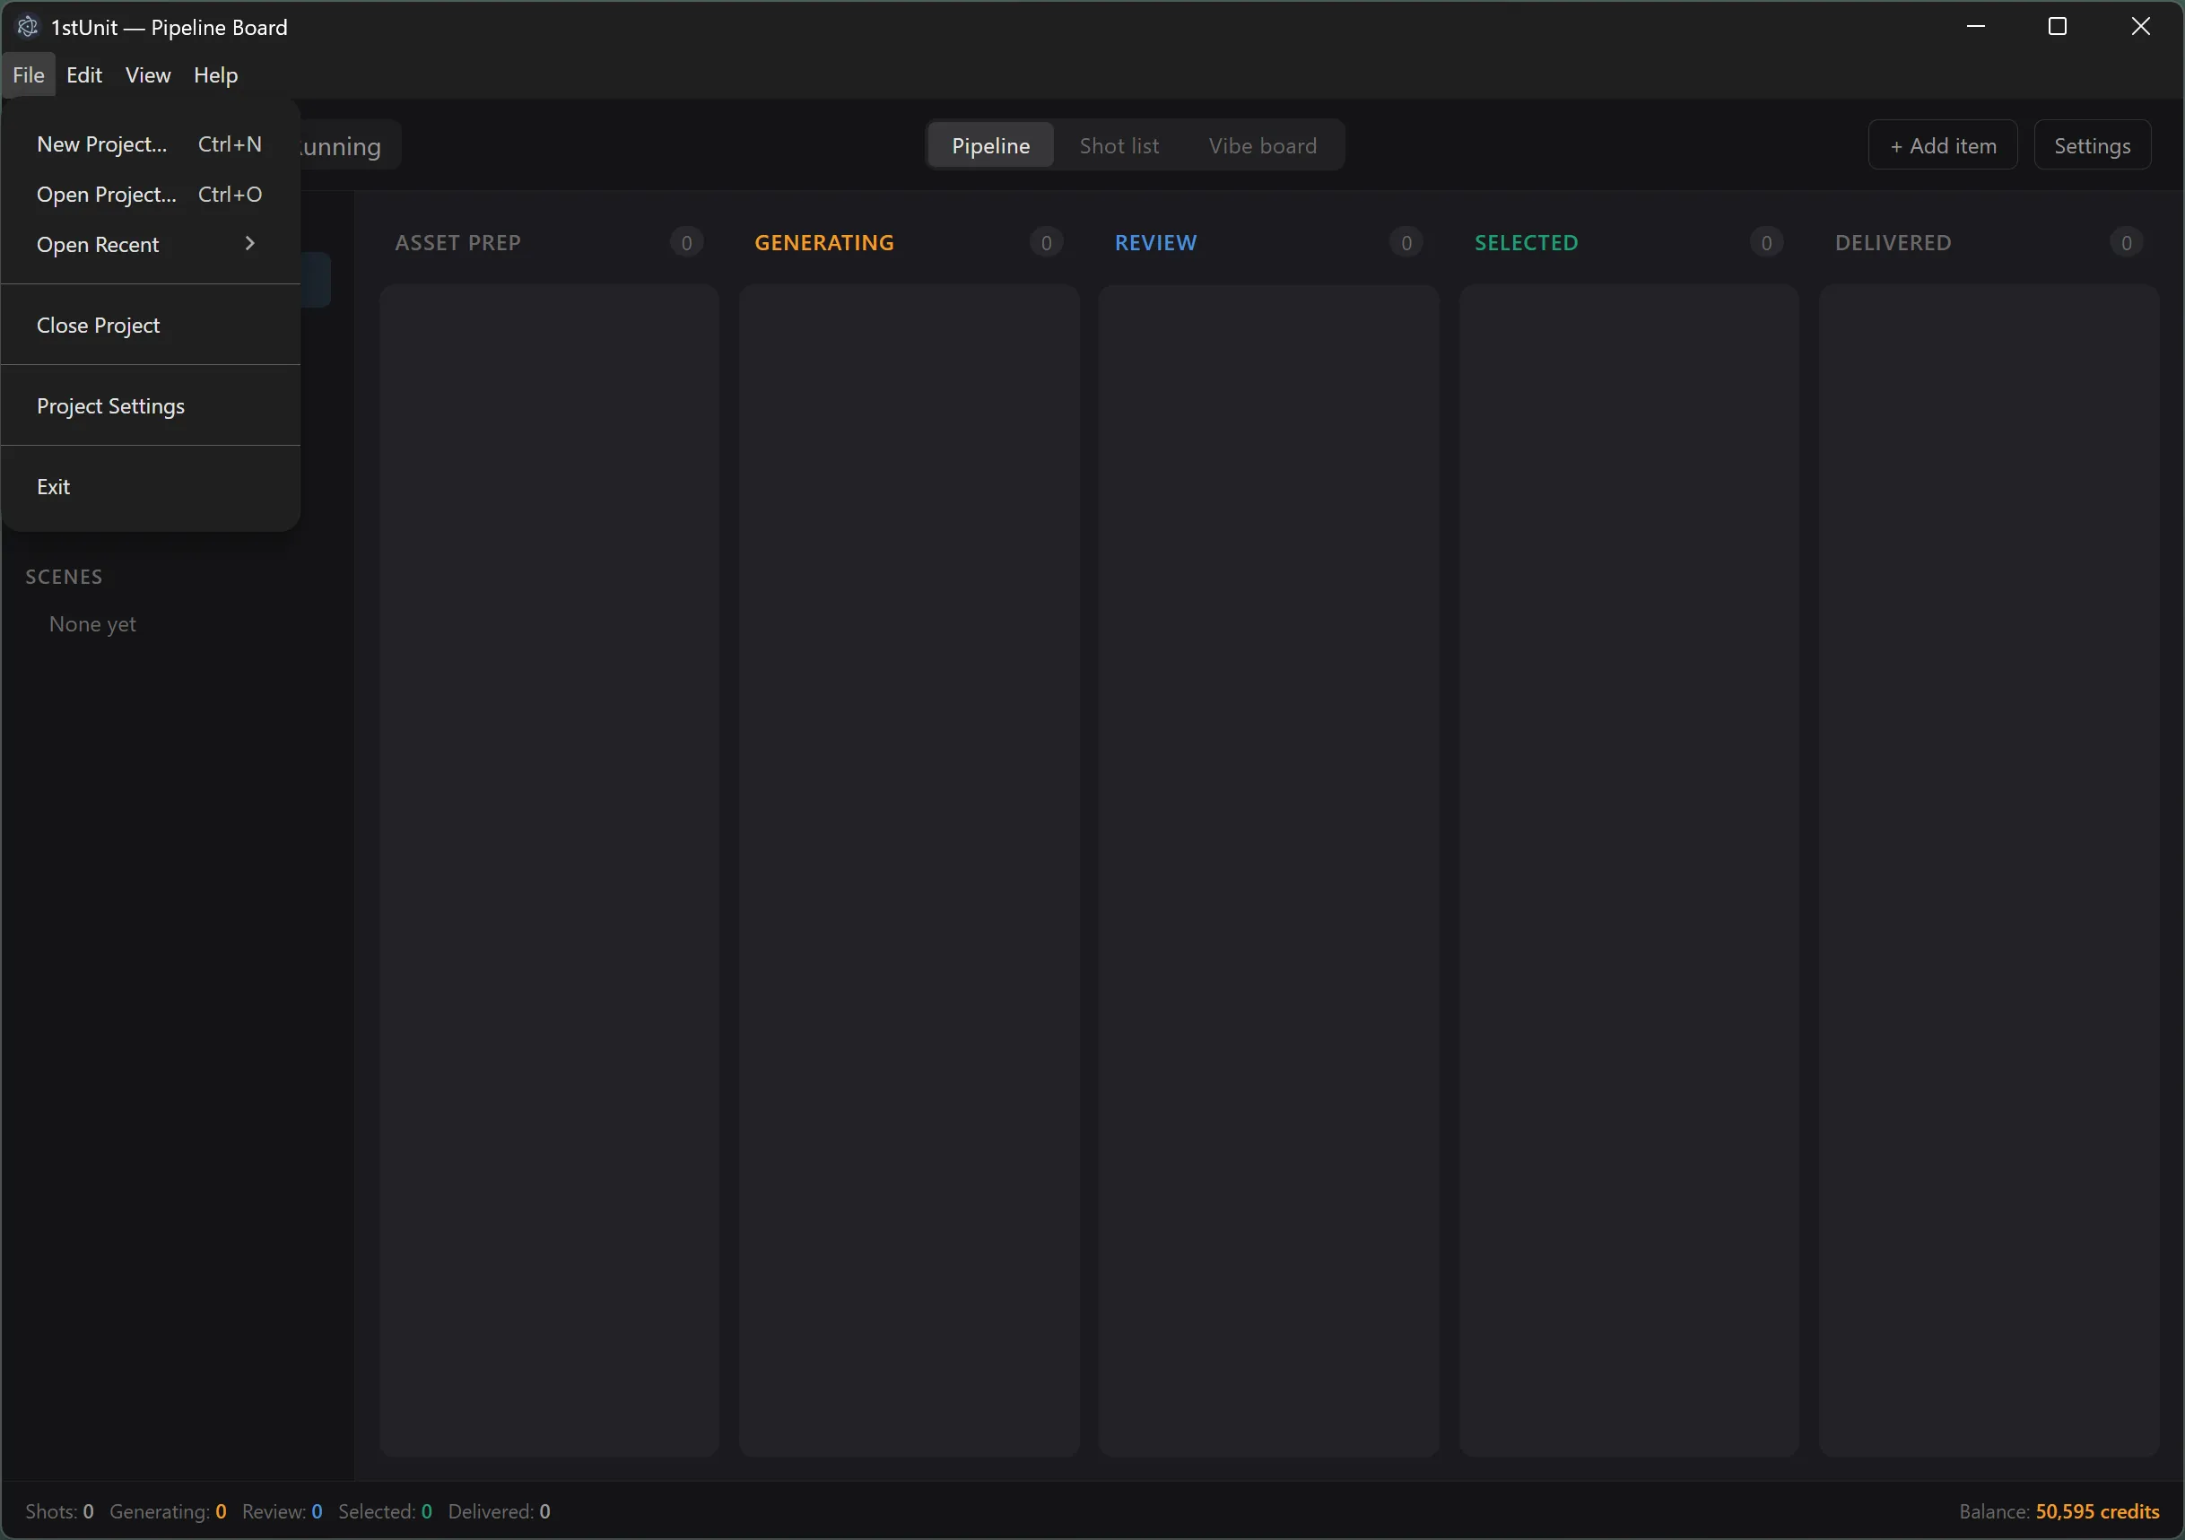Click the ASSET PREP column header
The image size is (2185, 1540).
[x=457, y=243]
